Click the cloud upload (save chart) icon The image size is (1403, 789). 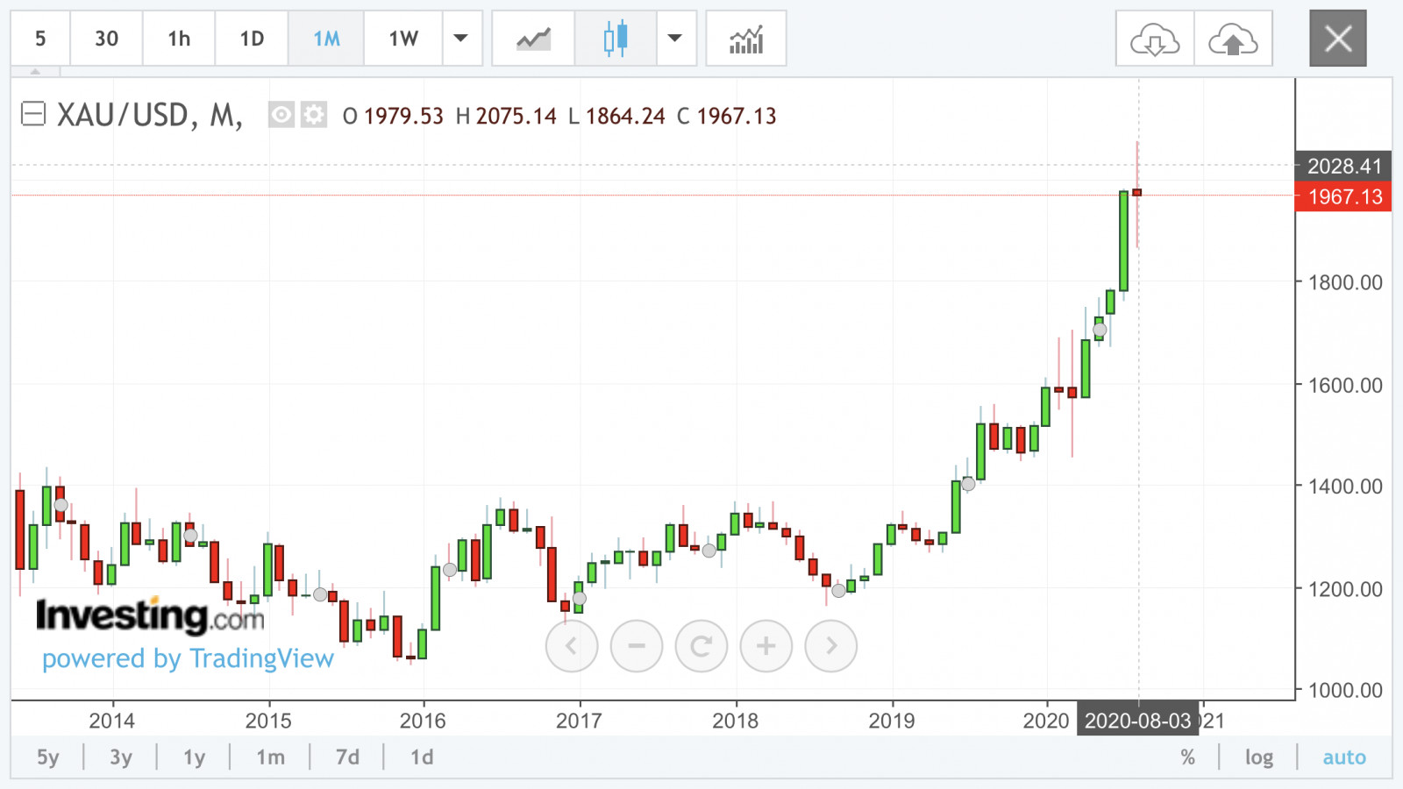tap(1233, 39)
